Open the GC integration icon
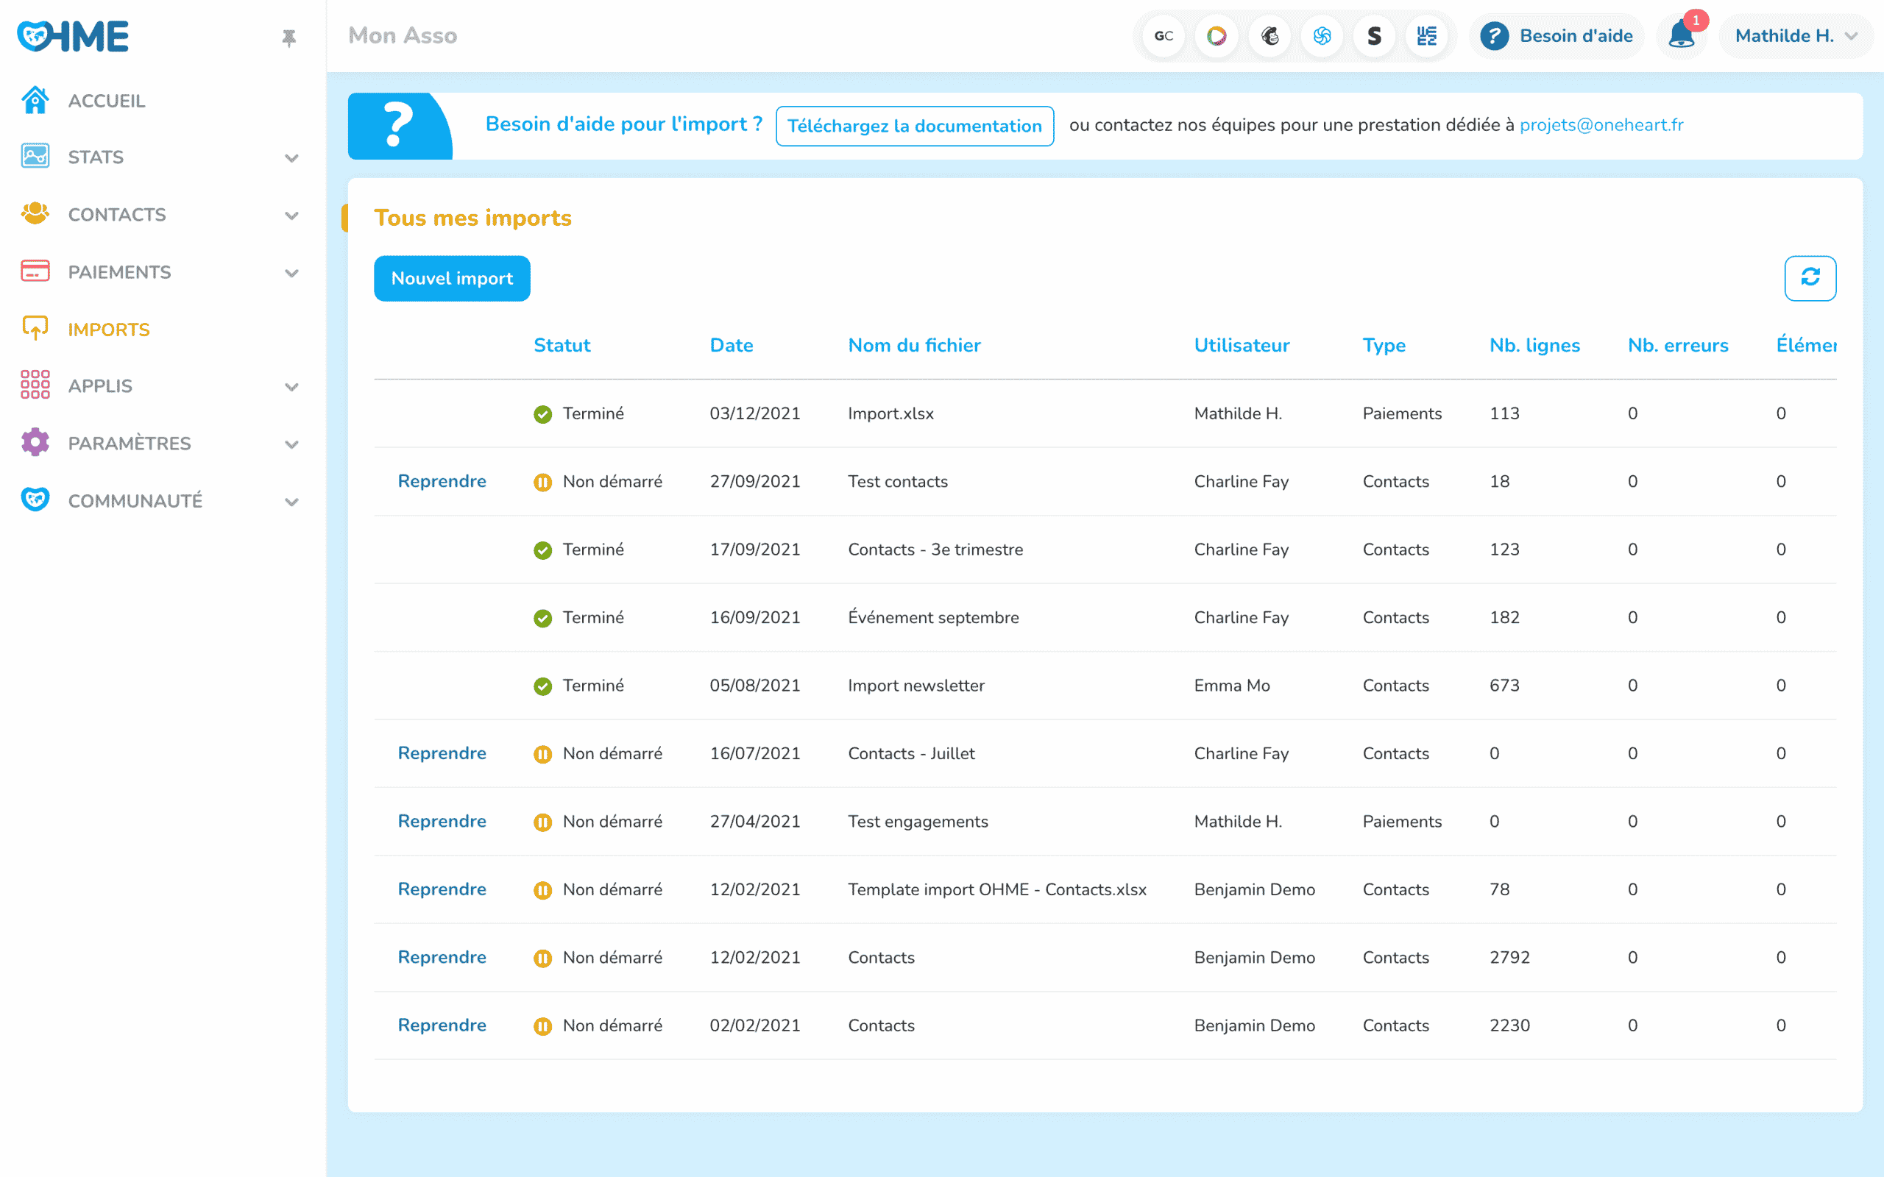The image size is (1884, 1177). click(1163, 36)
